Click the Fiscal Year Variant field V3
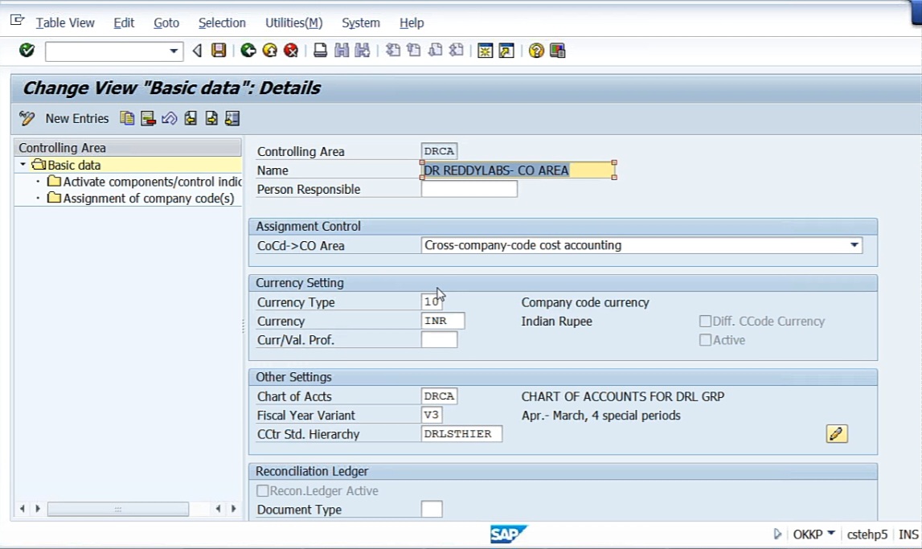 point(432,415)
